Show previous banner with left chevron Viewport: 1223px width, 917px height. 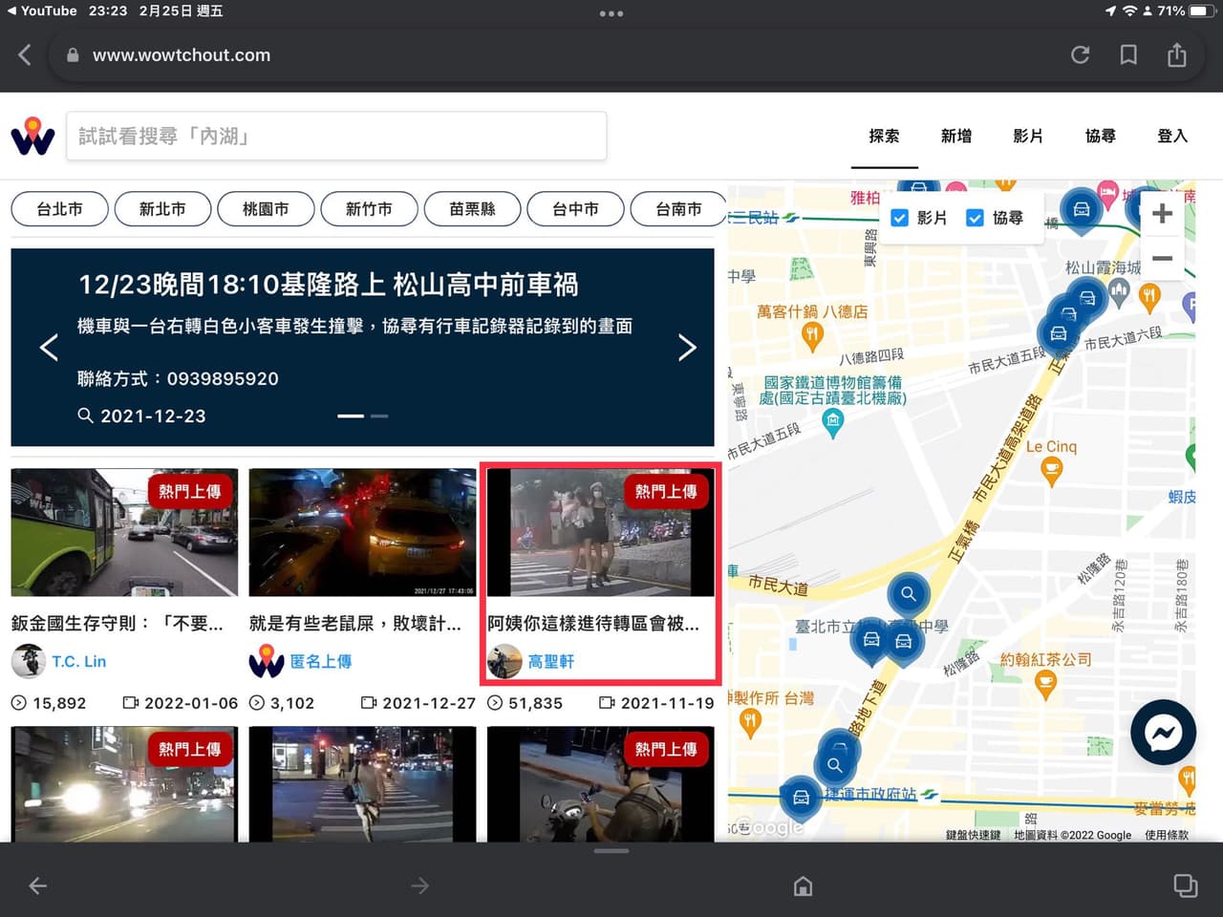click(50, 348)
